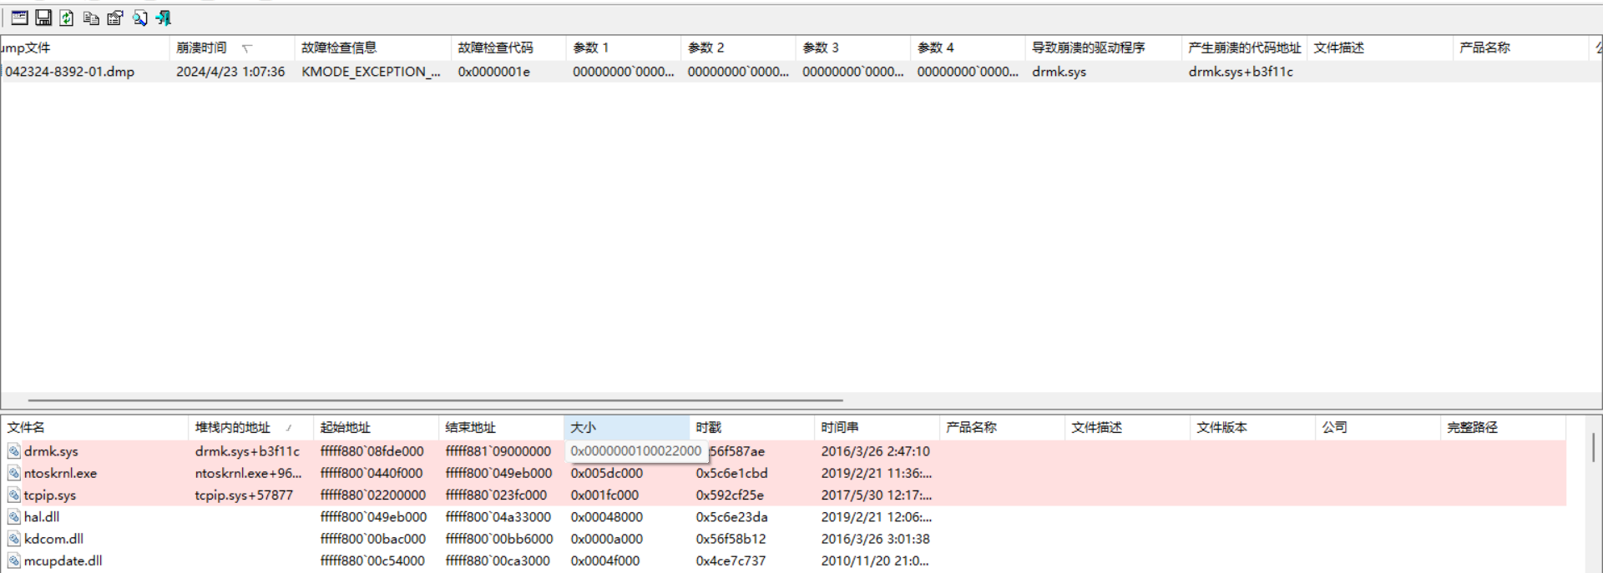1603x573 pixels.
Task: Sort lower pane by 大小 column
Action: coord(583,427)
